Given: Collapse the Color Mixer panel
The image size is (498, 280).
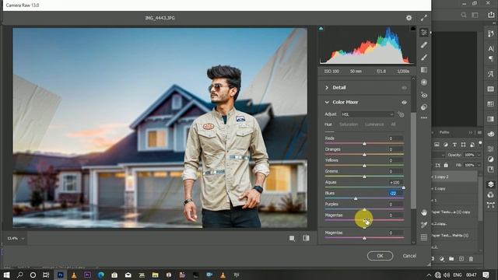Looking at the screenshot, I should pyautogui.click(x=327, y=102).
